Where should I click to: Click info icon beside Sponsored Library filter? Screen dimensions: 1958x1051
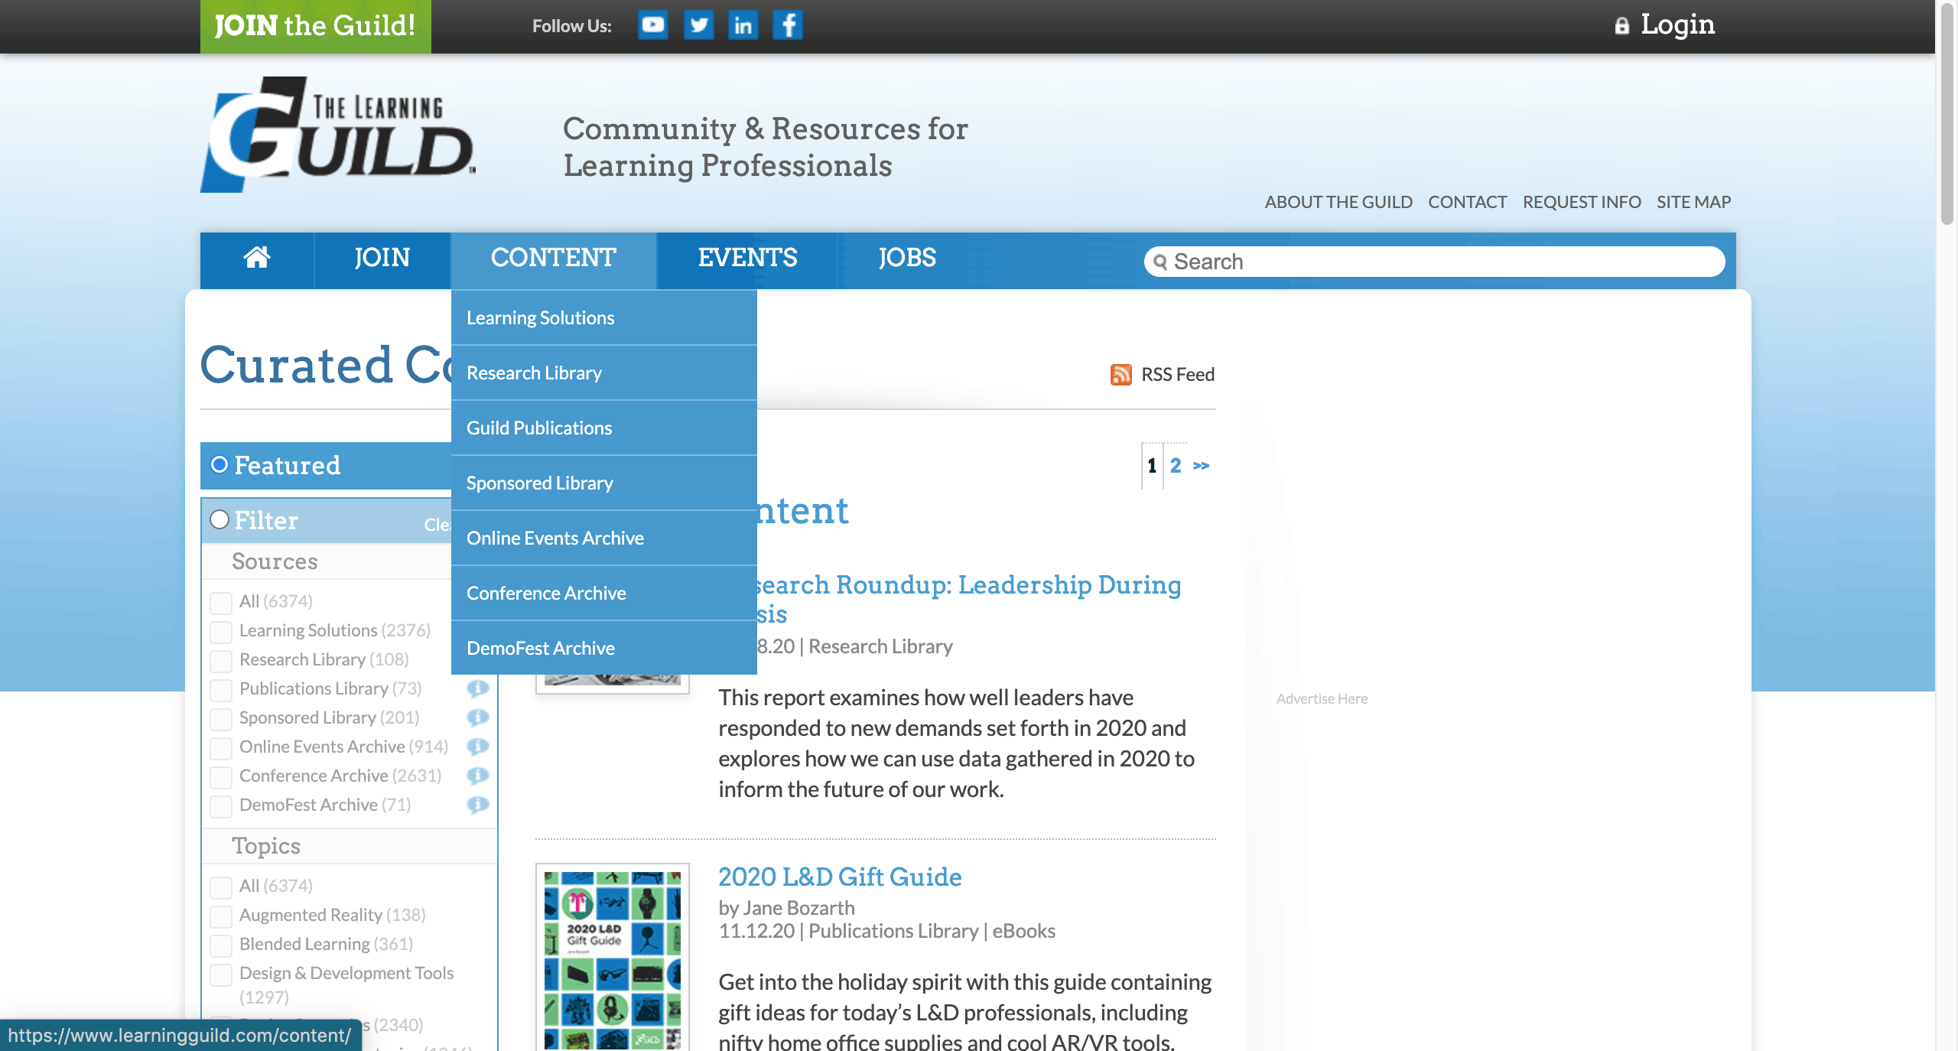(x=477, y=717)
